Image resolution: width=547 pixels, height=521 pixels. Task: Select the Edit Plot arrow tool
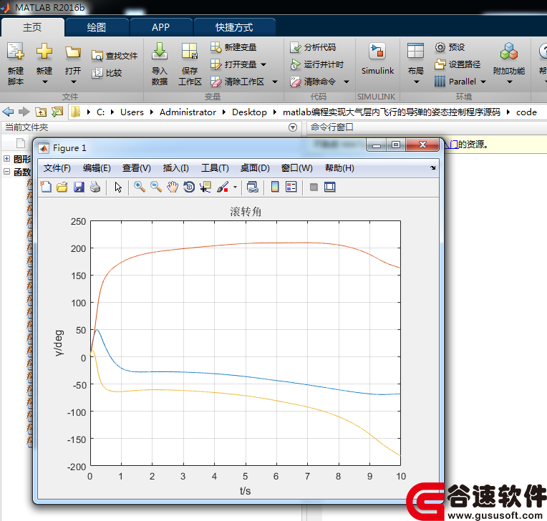[118, 187]
